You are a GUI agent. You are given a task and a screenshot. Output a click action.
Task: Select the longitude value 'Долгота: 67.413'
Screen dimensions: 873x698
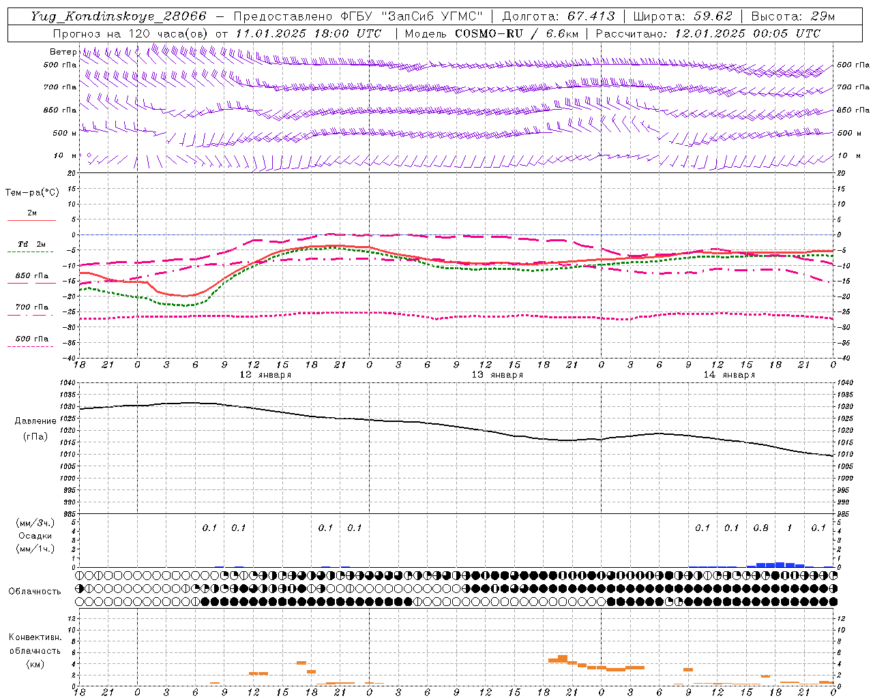tap(559, 16)
